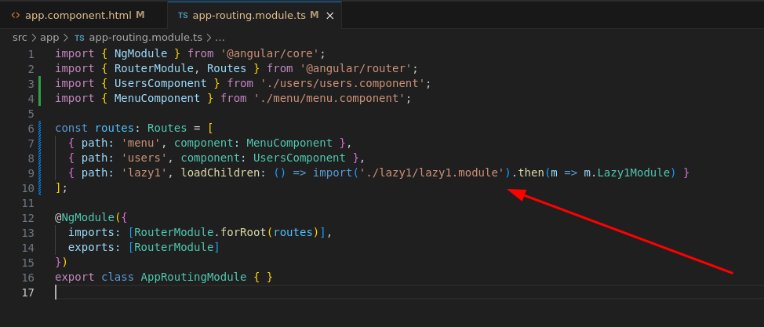The height and width of the screenshot is (327, 764).
Task: Click the Lazy1Module reference on line 9
Action: 635,173
